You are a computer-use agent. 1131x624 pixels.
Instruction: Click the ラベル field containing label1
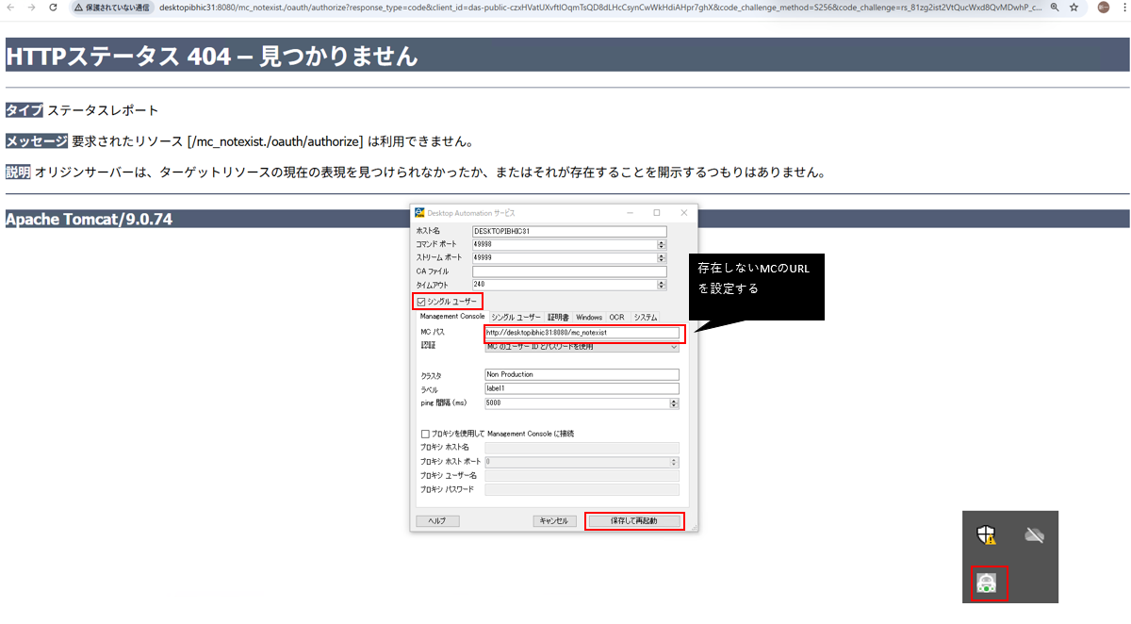(582, 388)
